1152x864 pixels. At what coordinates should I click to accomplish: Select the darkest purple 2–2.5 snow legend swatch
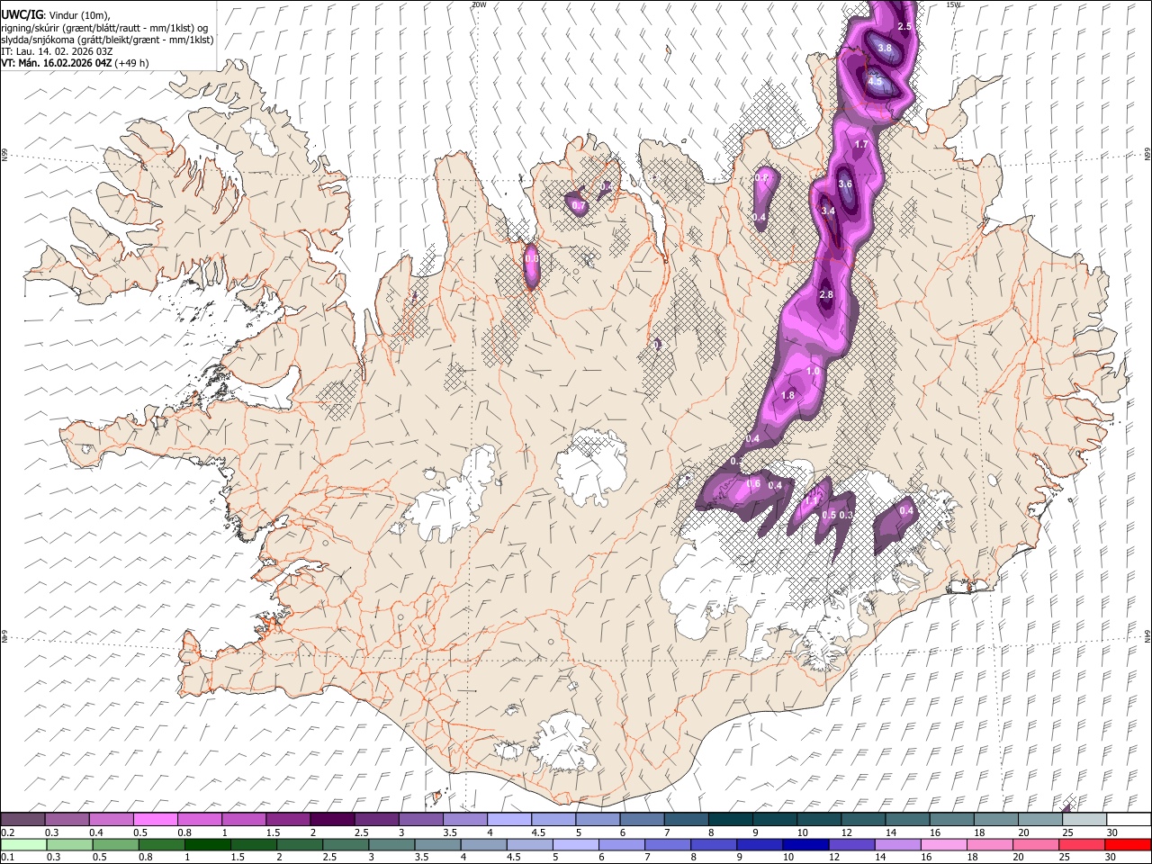point(332,820)
